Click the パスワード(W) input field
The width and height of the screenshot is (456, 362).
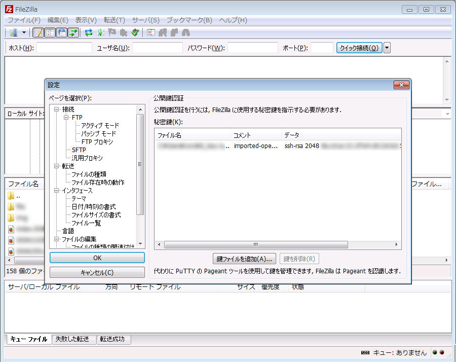point(253,48)
